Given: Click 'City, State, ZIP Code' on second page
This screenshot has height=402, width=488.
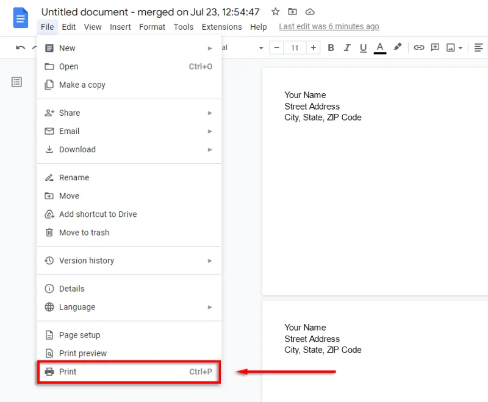Looking at the screenshot, I should click(x=323, y=350).
